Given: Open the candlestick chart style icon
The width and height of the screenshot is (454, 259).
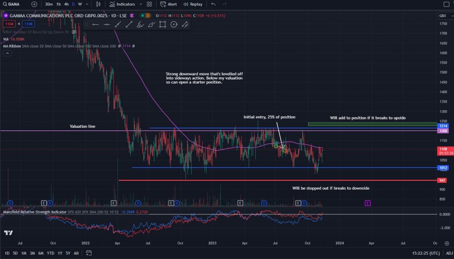Looking at the screenshot, I should click(x=99, y=4).
